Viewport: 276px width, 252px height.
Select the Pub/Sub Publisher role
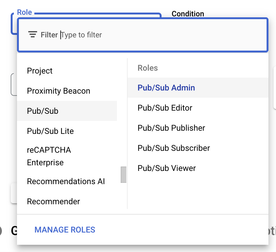(x=171, y=128)
